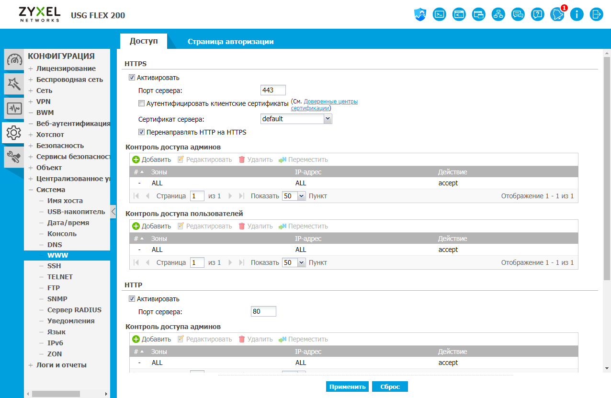Image resolution: width=611 pixels, height=398 pixels.
Task: Select the Configuration gear sidebar icon
Action: (13, 132)
